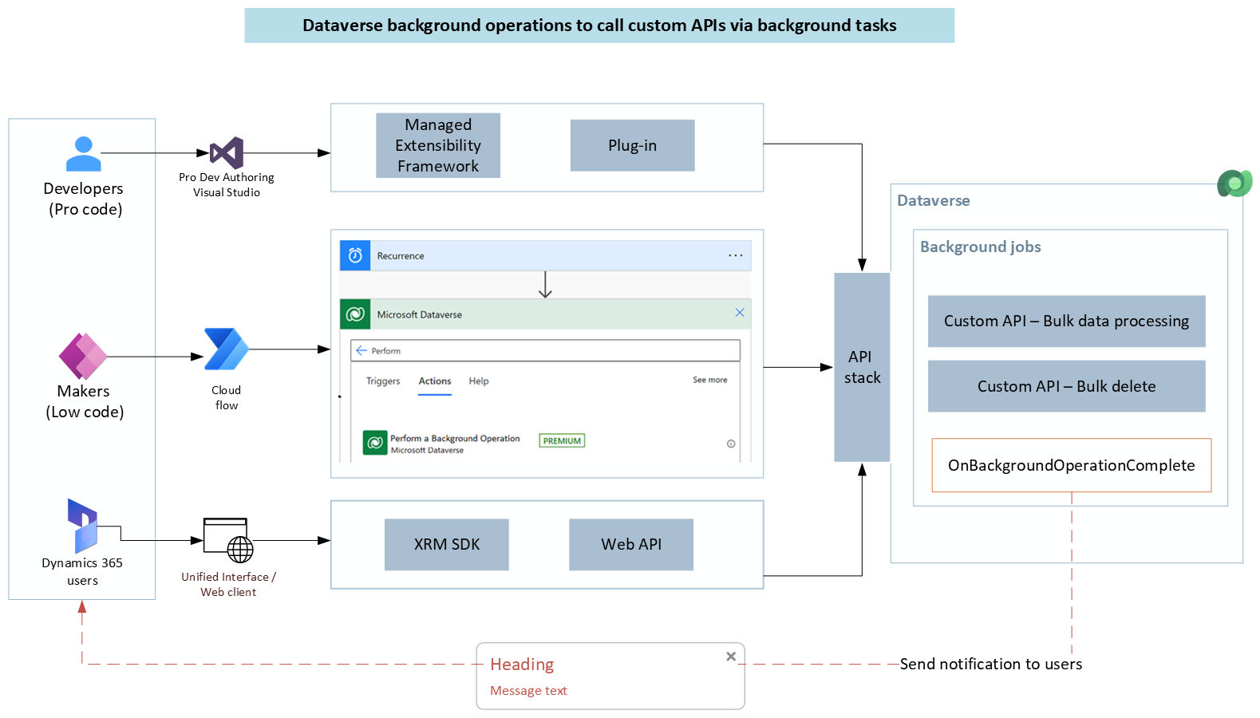Select Custom API – Bulk delete box
The image size is (1260, 718).
[x=1067, y=386]
